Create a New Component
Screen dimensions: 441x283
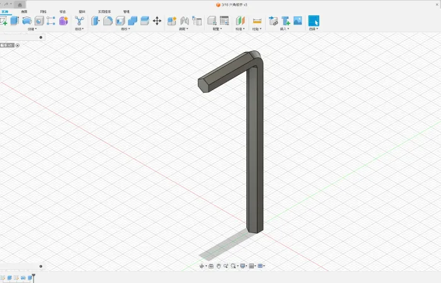(x=172, y=21)
